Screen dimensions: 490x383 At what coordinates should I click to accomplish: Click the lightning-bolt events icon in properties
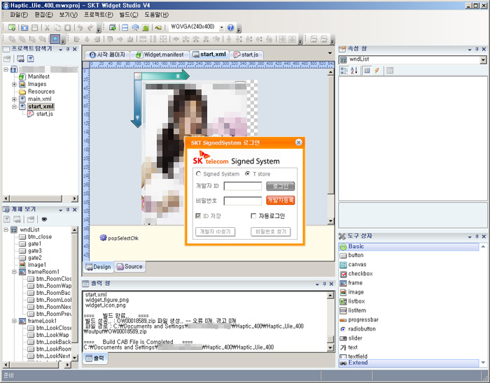coord(377,71)
